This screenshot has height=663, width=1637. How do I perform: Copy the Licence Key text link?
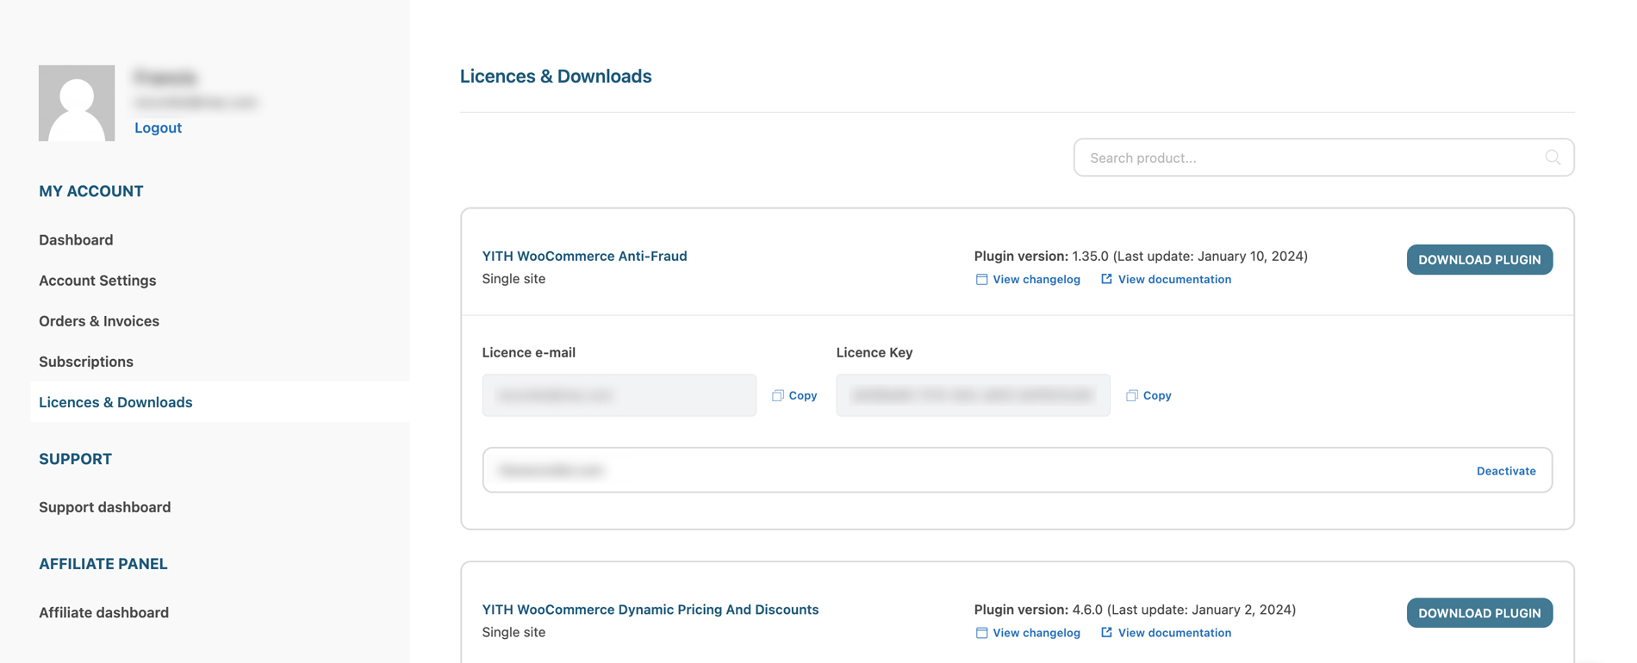tap(1157, 395)
